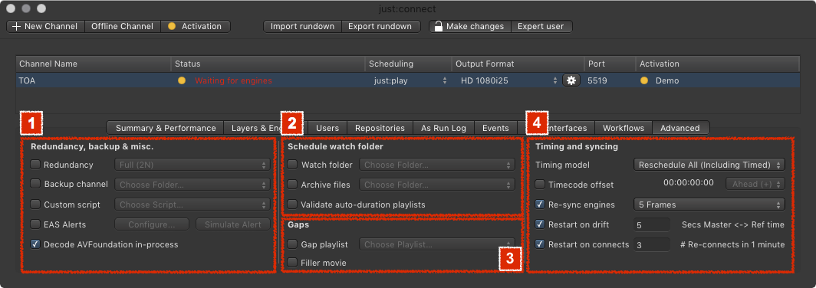Open output format settings gear for TOA
Viewport: 816px width, 288px height.
(x=571, y=80)
